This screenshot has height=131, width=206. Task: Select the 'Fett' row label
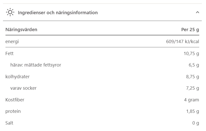coord(9,53)
